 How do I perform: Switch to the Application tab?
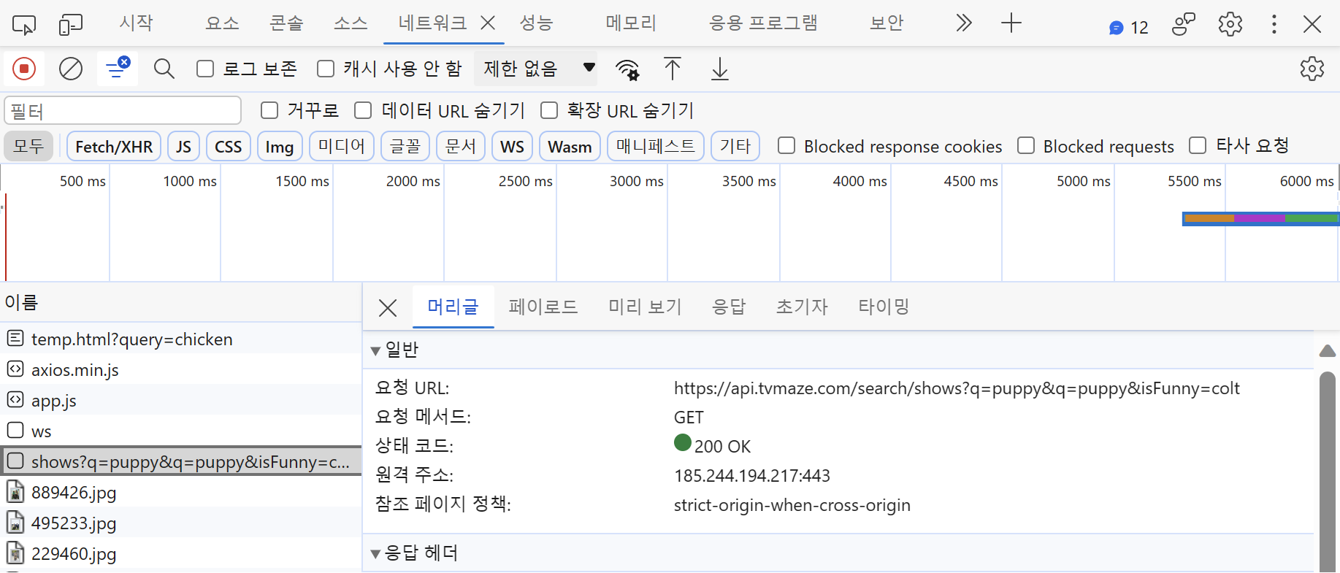coord(763,23)
